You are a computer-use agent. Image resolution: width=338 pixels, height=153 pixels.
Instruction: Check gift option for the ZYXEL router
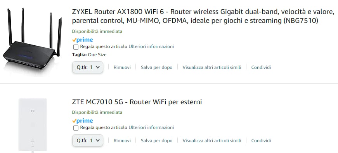pos(76,47)
